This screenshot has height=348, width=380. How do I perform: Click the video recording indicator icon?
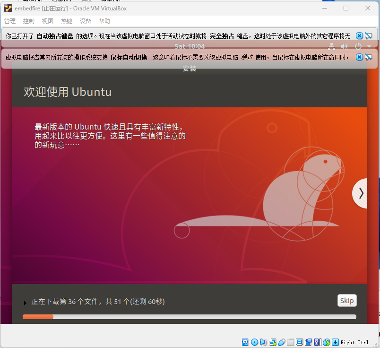tap(309, 342)
